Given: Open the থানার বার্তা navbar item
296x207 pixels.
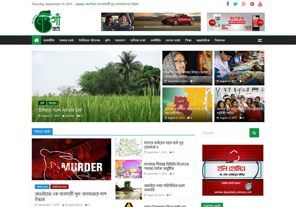Looking at the screenshot, I should (x=66, y=40).
